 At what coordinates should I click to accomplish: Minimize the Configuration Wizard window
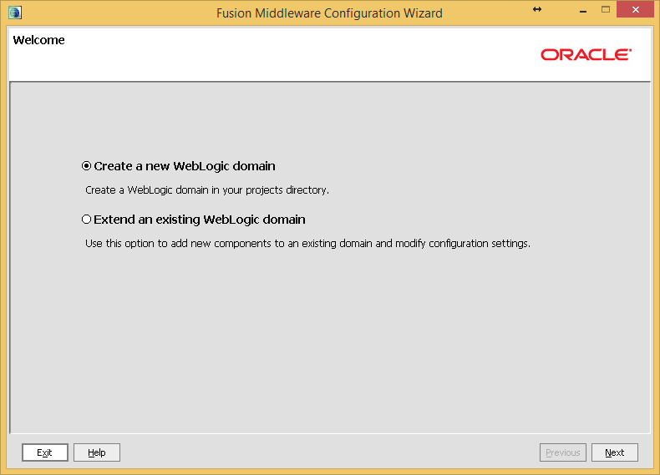pos(583,11)
